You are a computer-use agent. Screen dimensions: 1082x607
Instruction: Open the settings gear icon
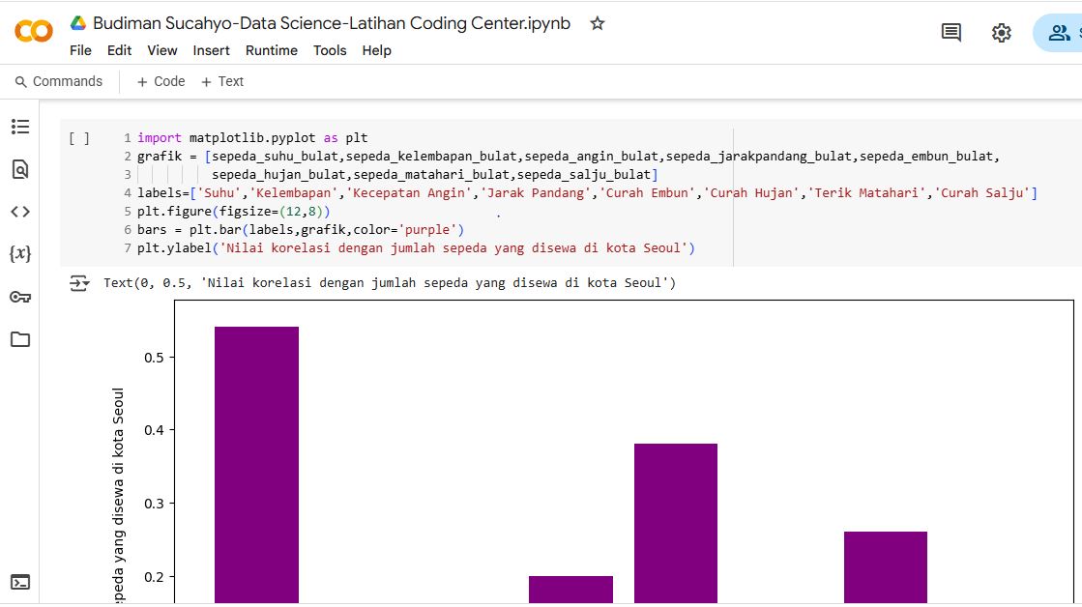(x=1002, y=33)
